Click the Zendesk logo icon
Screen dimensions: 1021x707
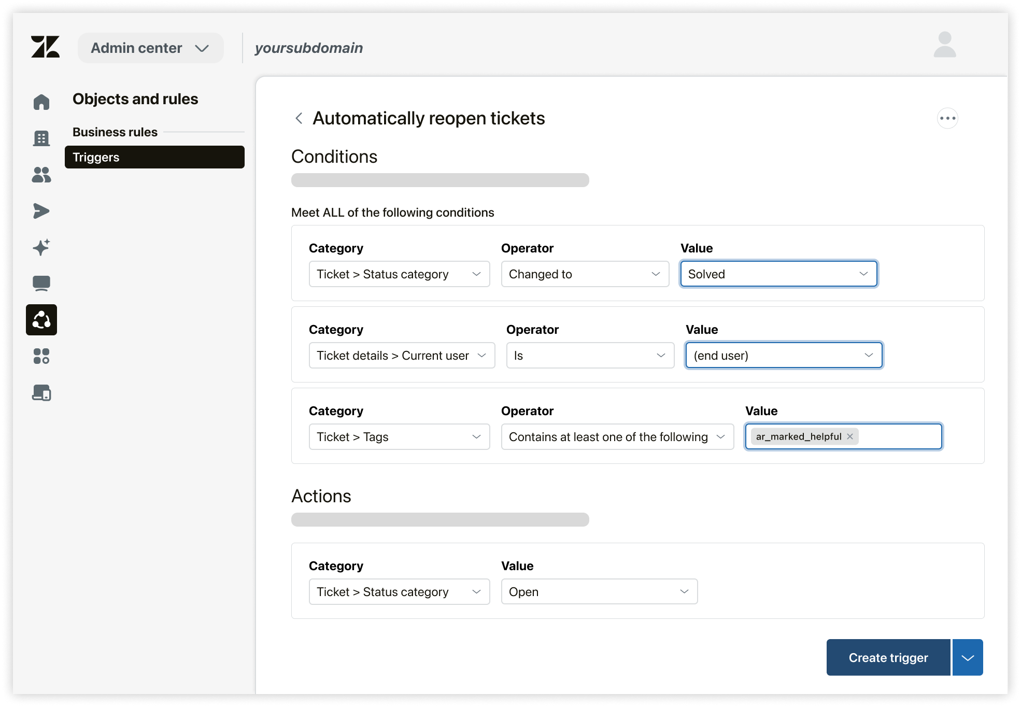click(x=45, y=47)
